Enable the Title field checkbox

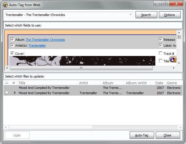pyautogui.click(x=161, y=61)
